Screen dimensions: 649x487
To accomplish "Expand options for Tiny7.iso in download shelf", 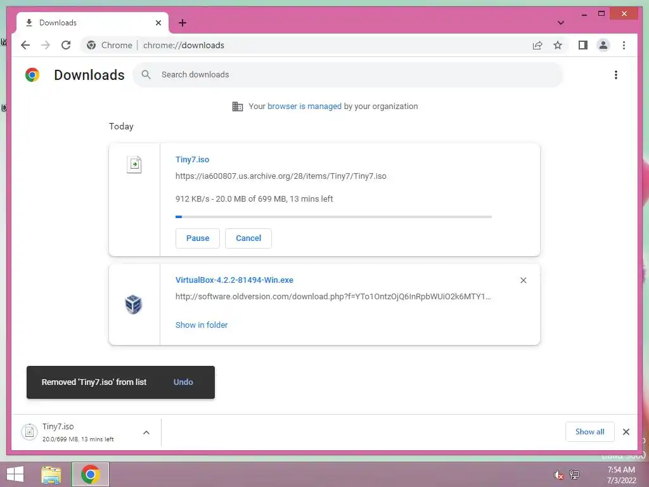I will pos(146,432).
